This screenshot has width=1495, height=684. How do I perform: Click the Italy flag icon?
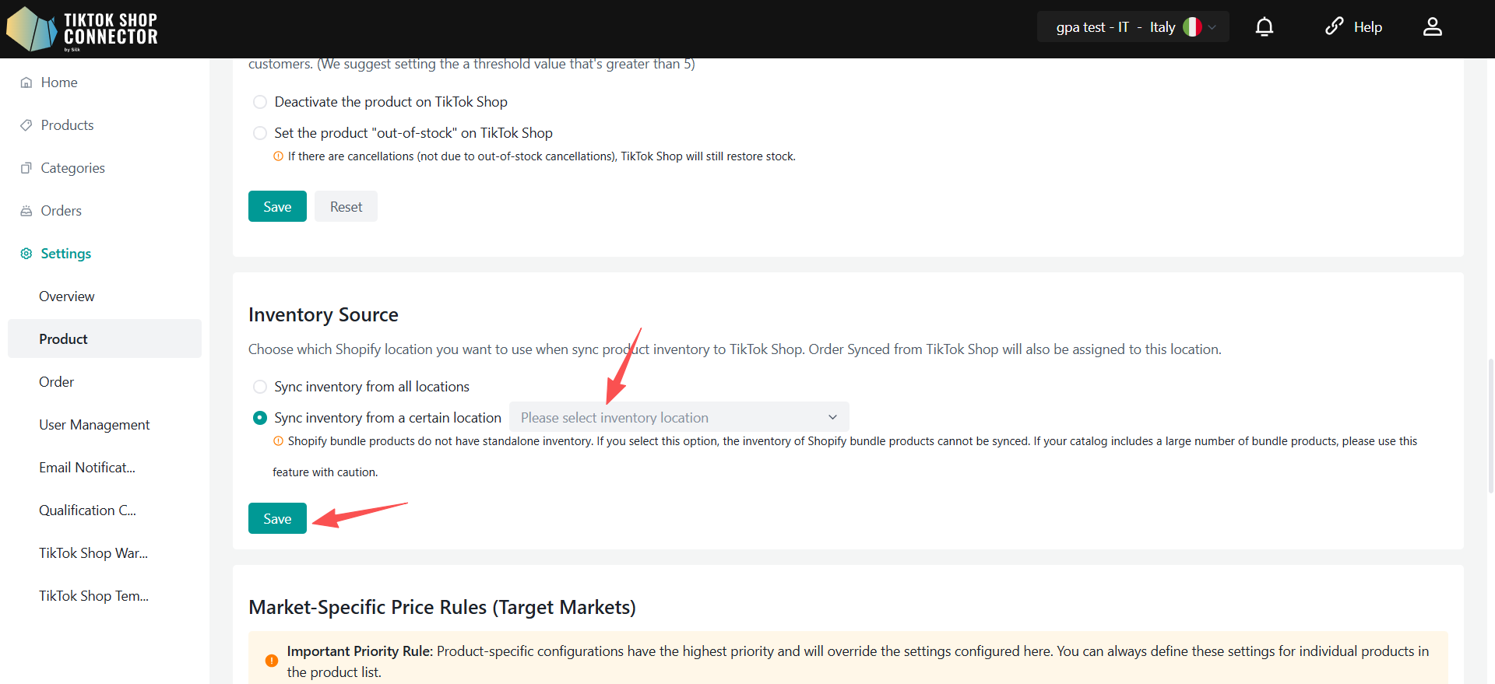pos(1192,27)
